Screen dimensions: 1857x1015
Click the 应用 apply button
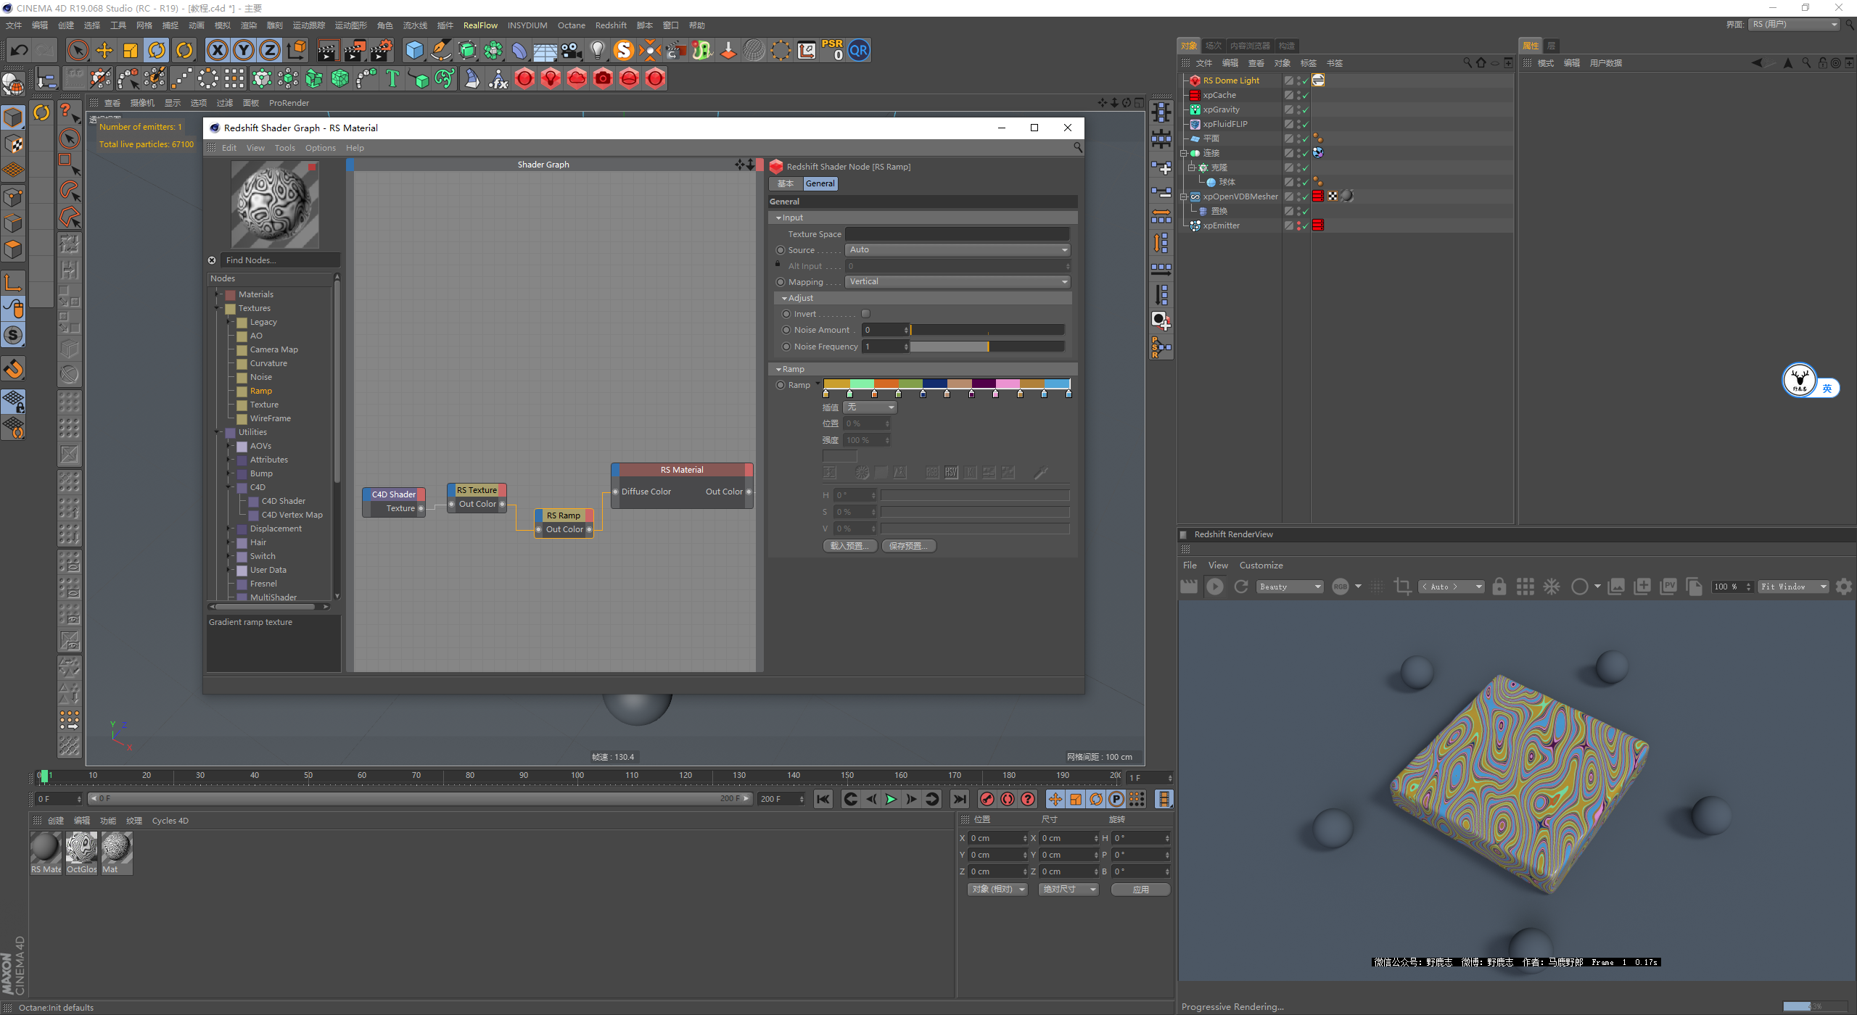[x=1140, y=890]
